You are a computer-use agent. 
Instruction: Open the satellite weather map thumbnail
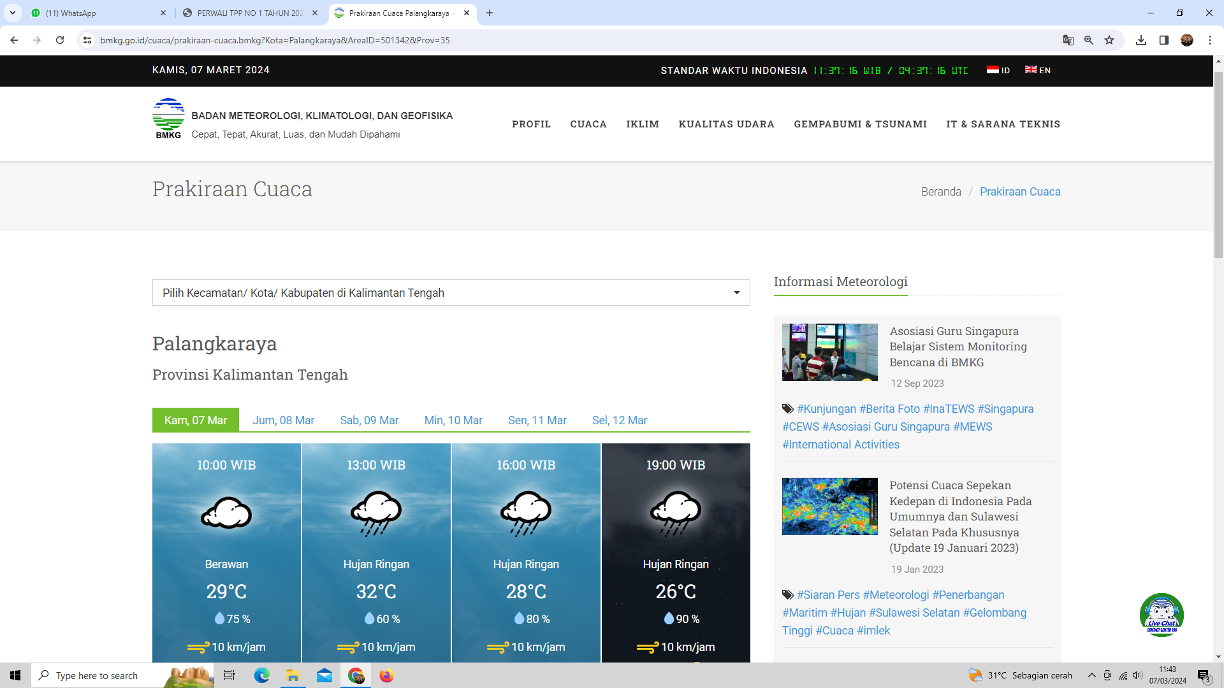[829, 506]
